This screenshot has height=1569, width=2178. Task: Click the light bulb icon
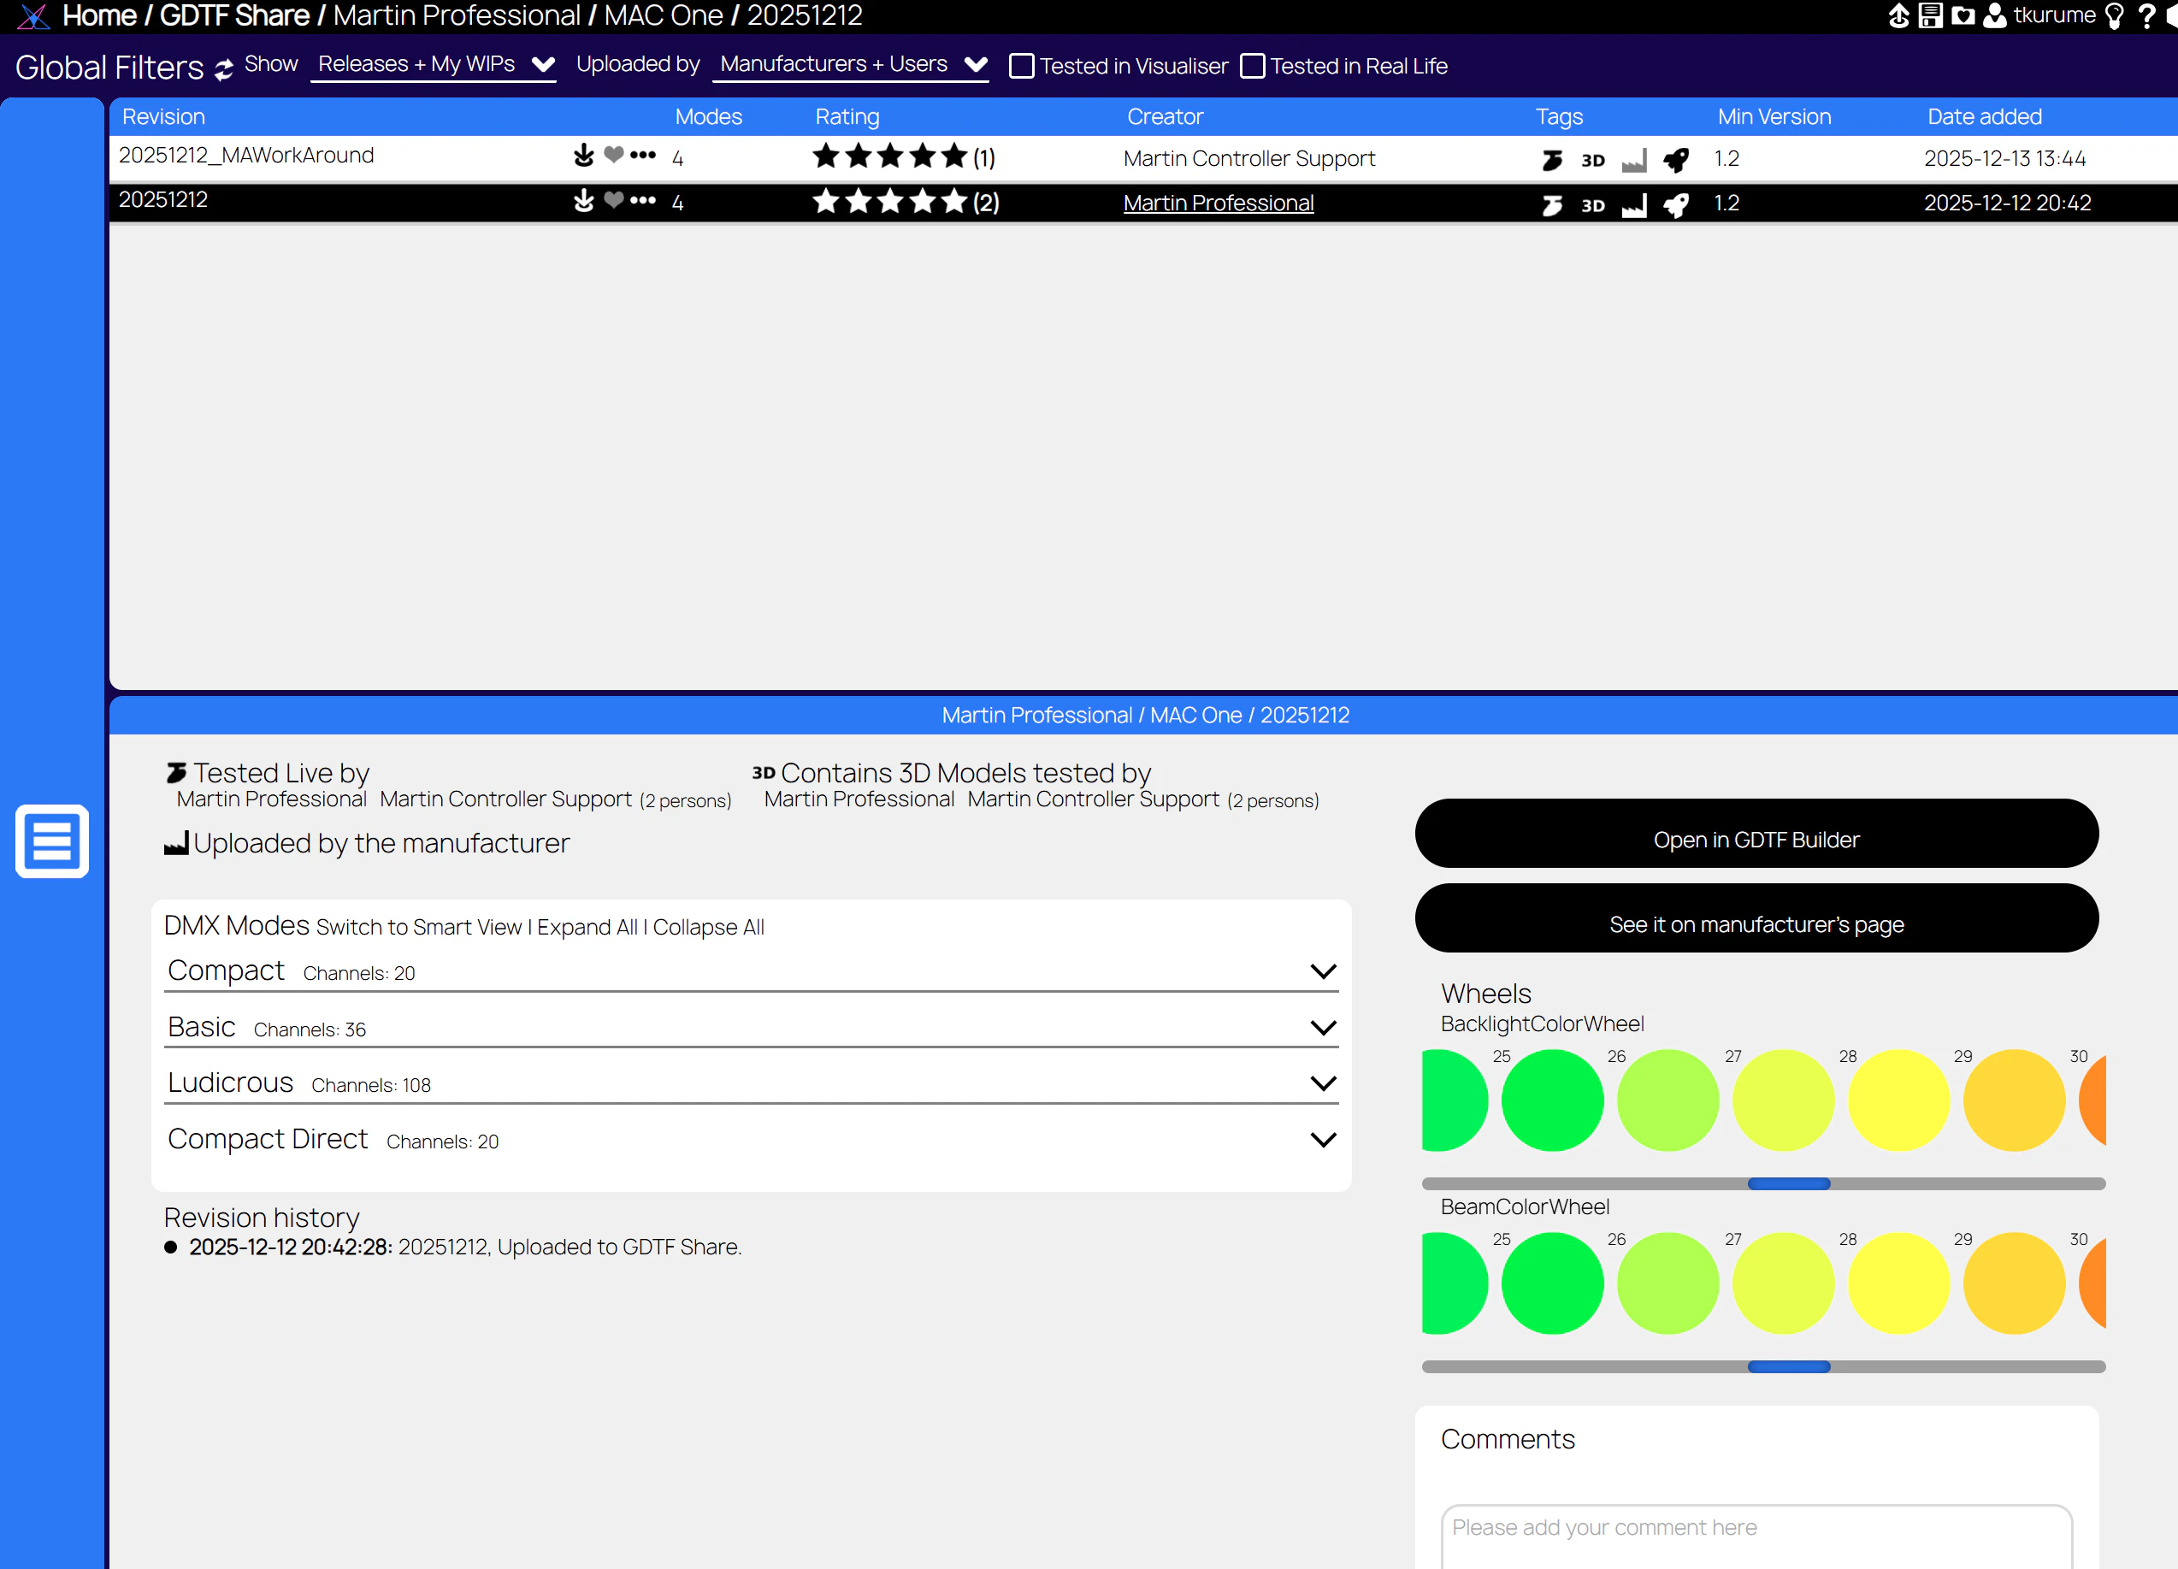[2114, 16]
